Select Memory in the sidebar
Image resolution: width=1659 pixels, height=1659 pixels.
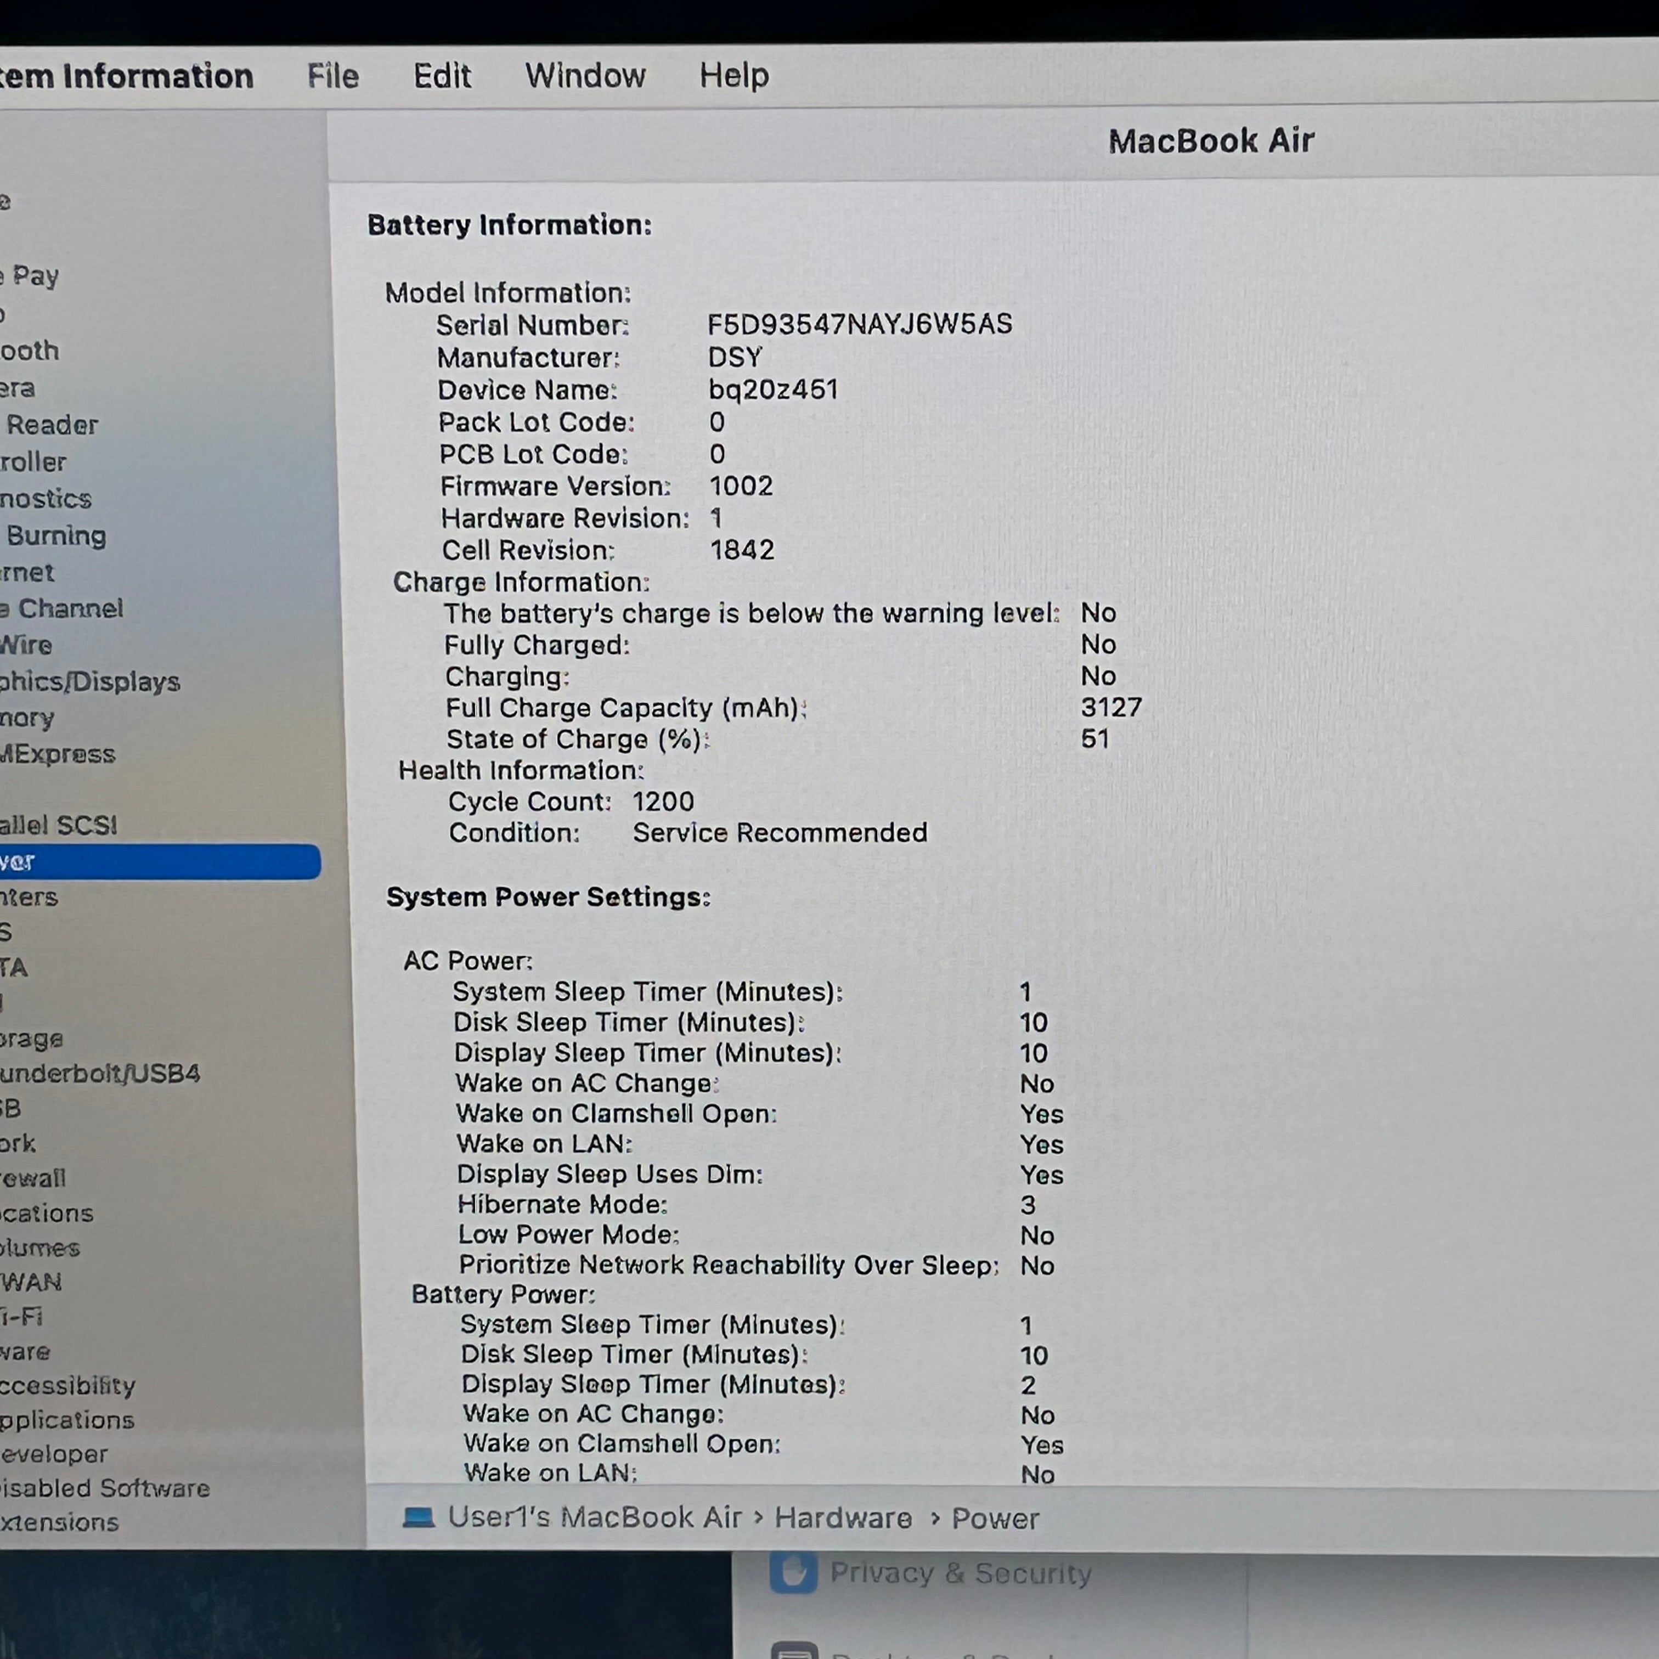tap(27, 718)
